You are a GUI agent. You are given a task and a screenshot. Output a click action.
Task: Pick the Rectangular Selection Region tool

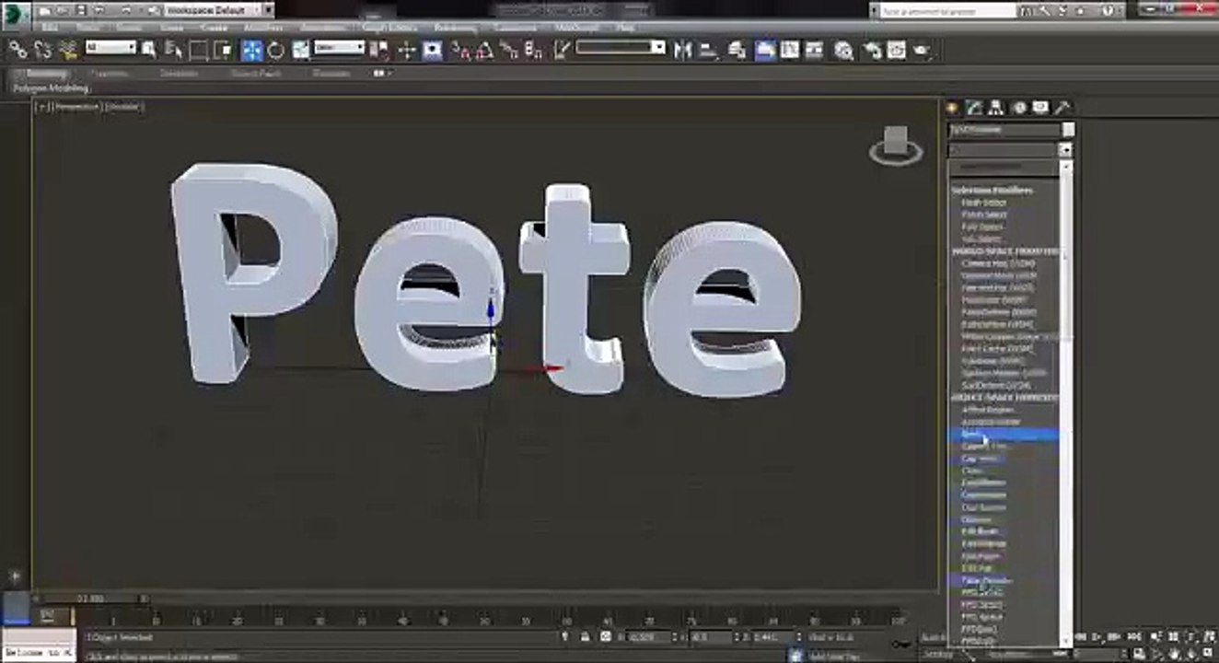(197, 50)
